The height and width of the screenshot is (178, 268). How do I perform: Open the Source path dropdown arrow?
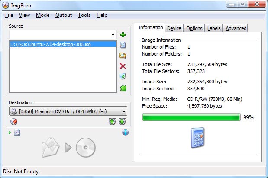point(113,35)
